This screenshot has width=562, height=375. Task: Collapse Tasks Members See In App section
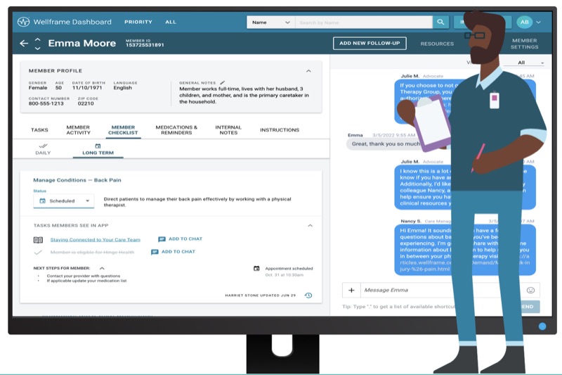click(x=311, y=226)
